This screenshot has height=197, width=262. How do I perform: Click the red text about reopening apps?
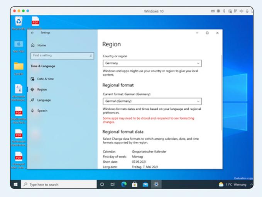(x=149, y=120)
